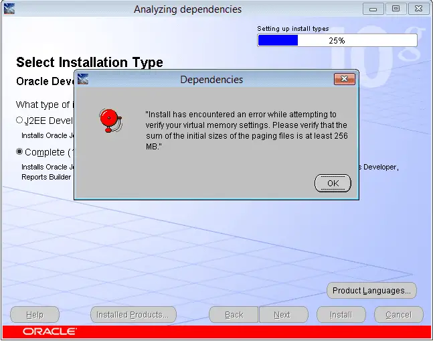This screenshot has width=433, height=341.
Task: Maximize the installer window
Action: point(396,9)
